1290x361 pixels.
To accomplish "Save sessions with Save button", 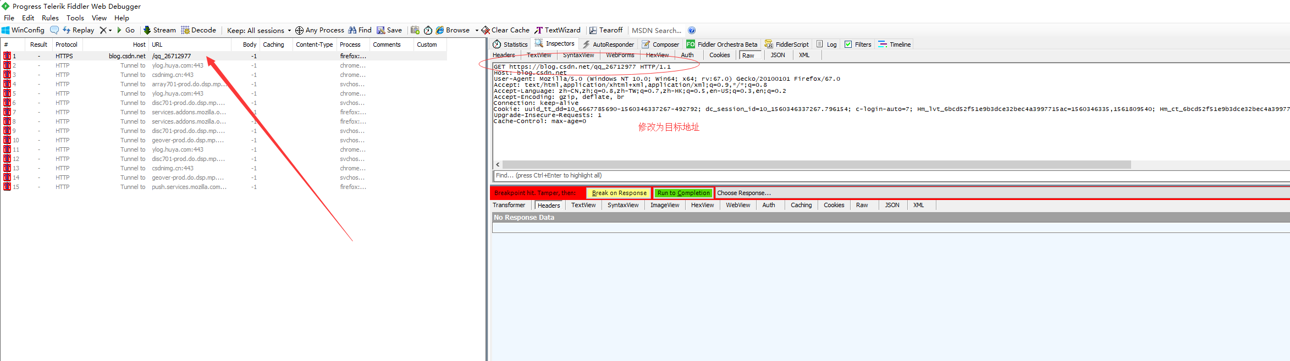I will [389, 30].
